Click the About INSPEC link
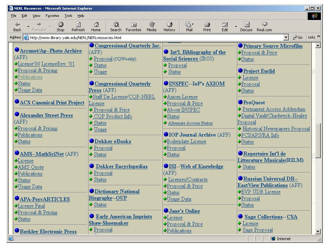This screenshot has height=247, width=329. point(183,110)
